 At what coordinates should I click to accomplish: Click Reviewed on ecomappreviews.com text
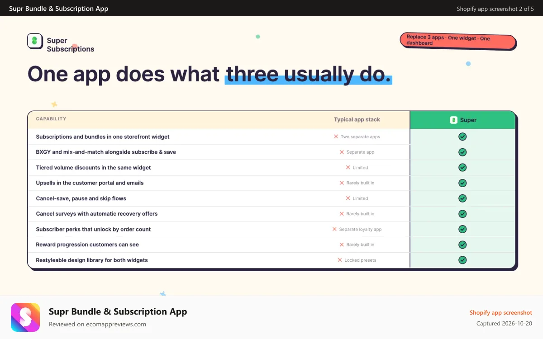97,324
